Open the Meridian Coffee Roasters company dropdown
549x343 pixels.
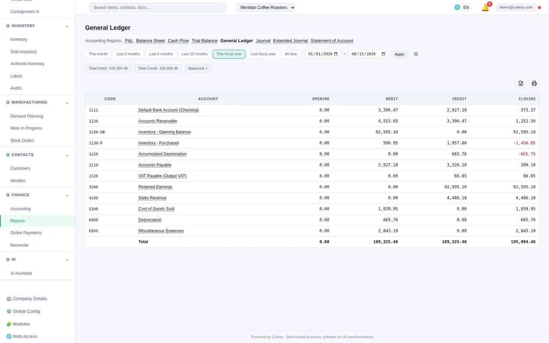pos(266,7)
